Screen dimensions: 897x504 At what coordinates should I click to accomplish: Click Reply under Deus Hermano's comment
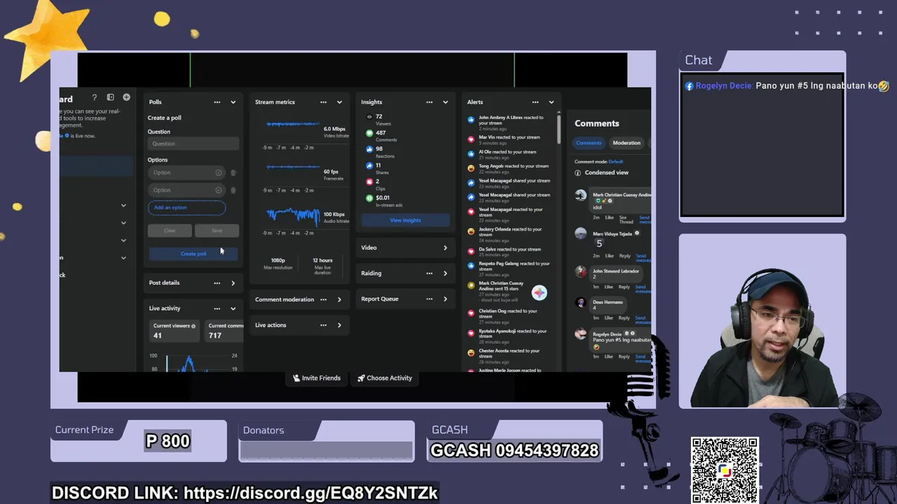(x=624, y=318)
